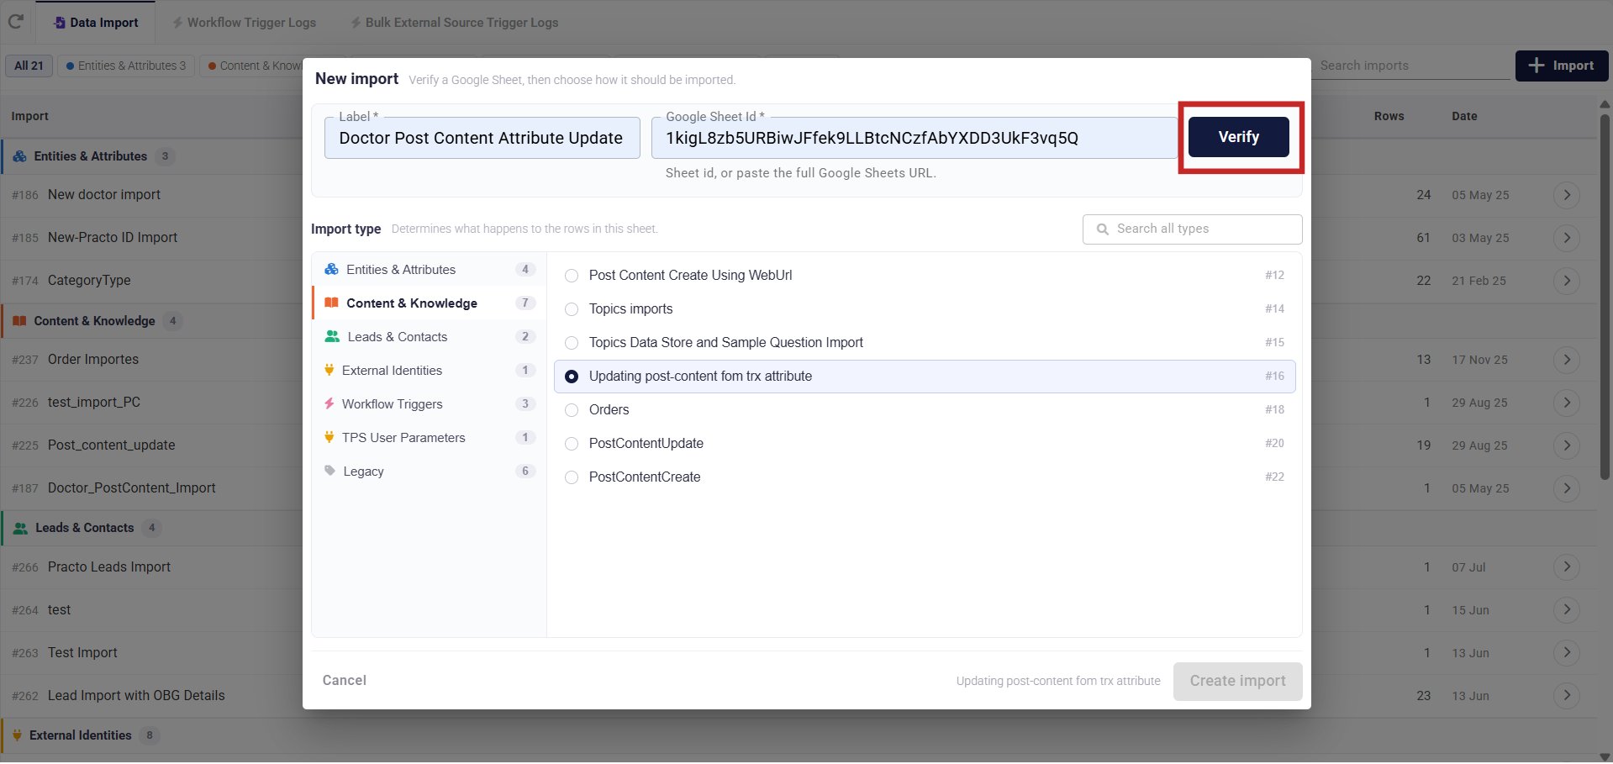
Task: Click the Google Sheet Id input field
Action: [x=914, y=138]
